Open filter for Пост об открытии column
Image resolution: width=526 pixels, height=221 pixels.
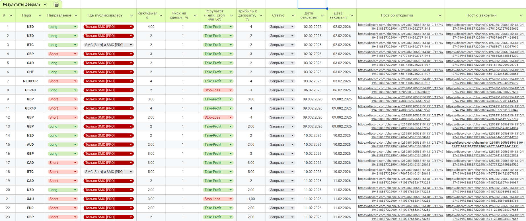click(440, 15)
